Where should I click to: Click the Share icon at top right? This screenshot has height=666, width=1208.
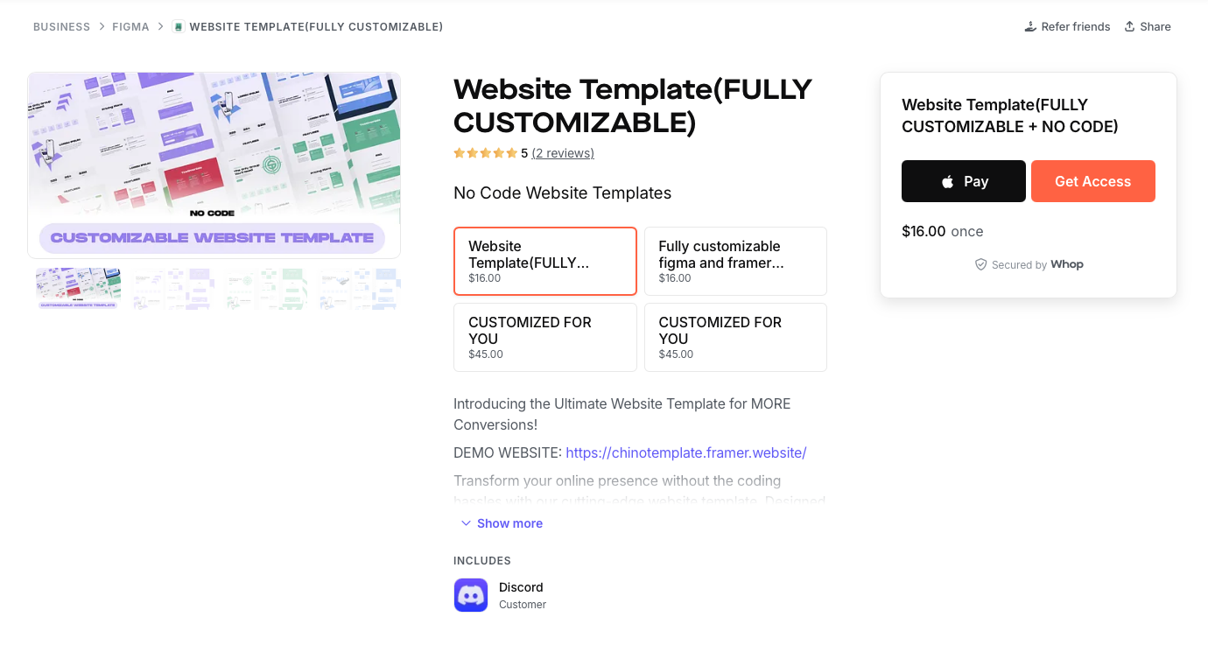point(1130,26)
